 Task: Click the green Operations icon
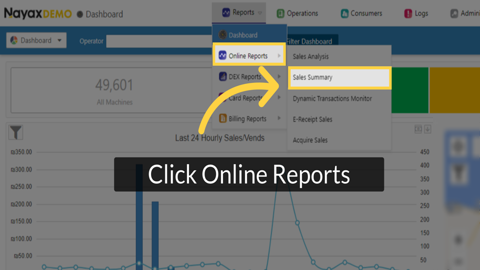click(x=280, y=13)
